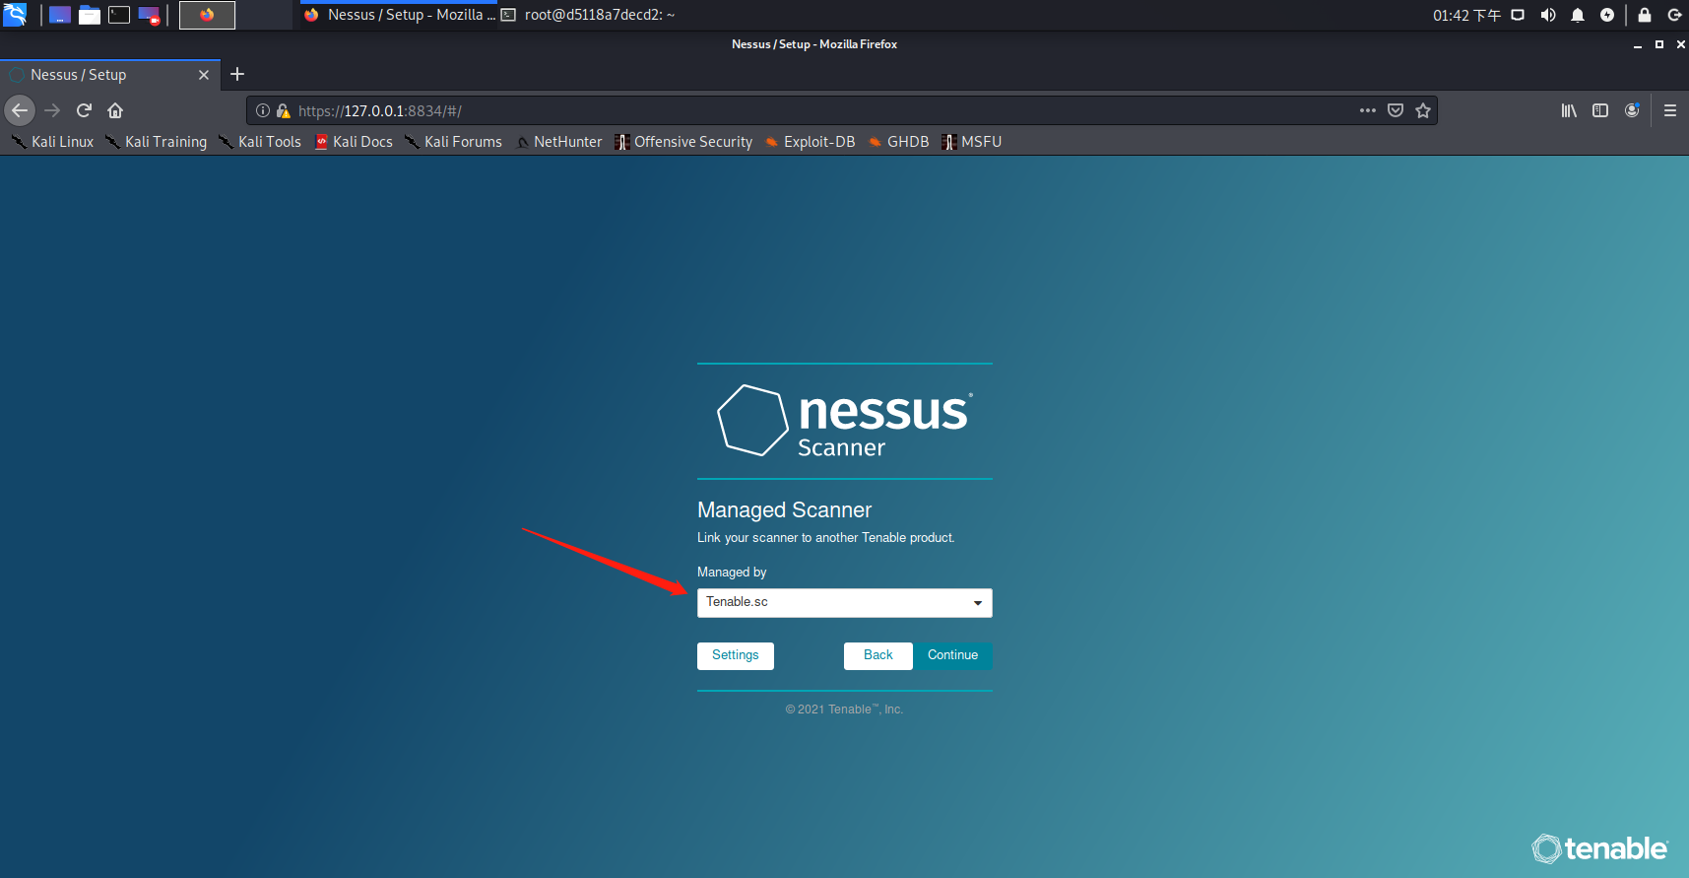
Task: Go to the Firefox home page
Action: pos(115,110)
